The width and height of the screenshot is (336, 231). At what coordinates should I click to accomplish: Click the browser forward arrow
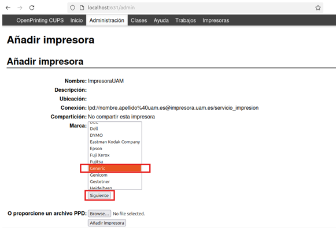click(20, 8)
